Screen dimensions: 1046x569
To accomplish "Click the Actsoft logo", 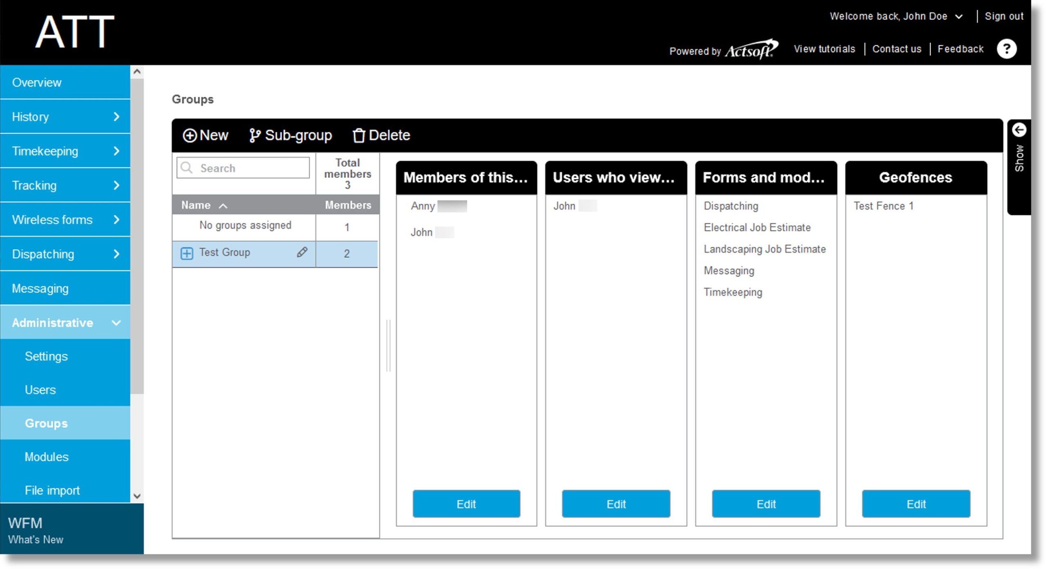I will point(751,49).
